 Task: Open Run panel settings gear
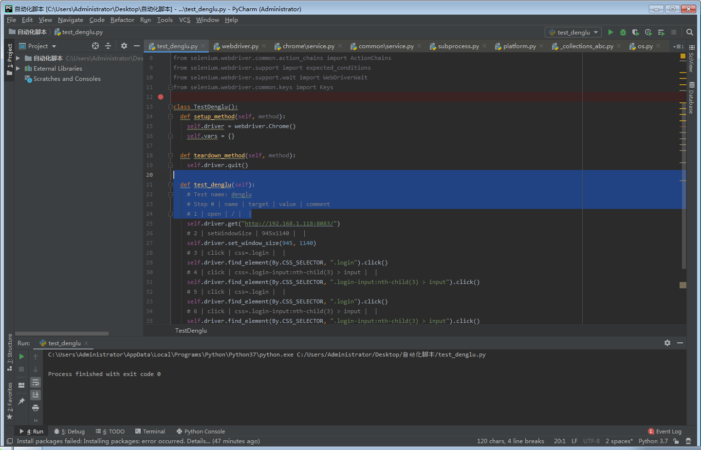667,343
